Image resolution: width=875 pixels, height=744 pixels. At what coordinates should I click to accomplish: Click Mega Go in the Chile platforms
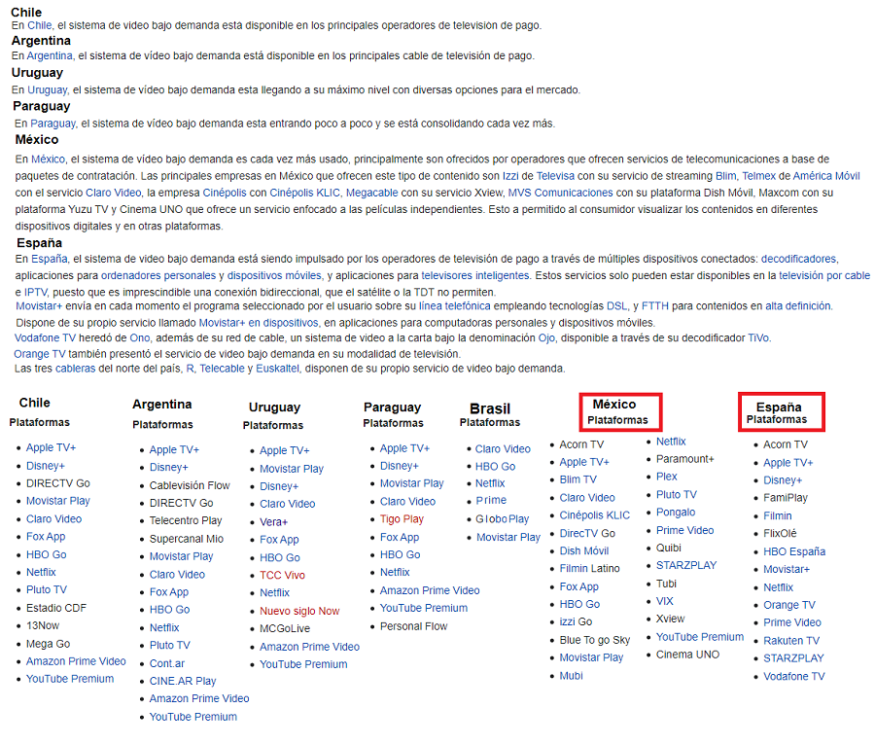click(48, 644)
